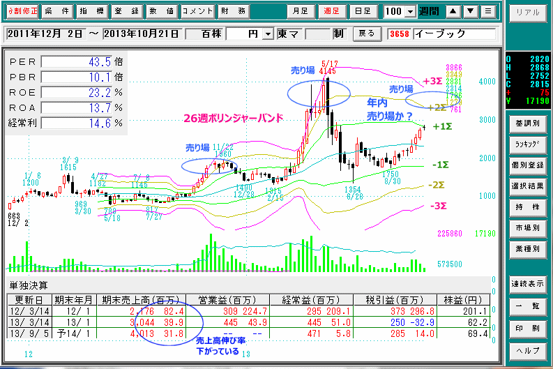Click the 業種別 by-sector button
Viewport: 553px width, 369px height.
point(528,249)
